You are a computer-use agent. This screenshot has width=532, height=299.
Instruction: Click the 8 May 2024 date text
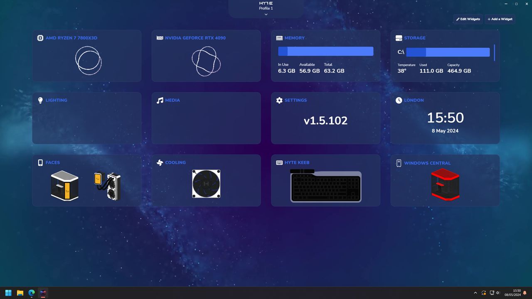tap(446, 131)
